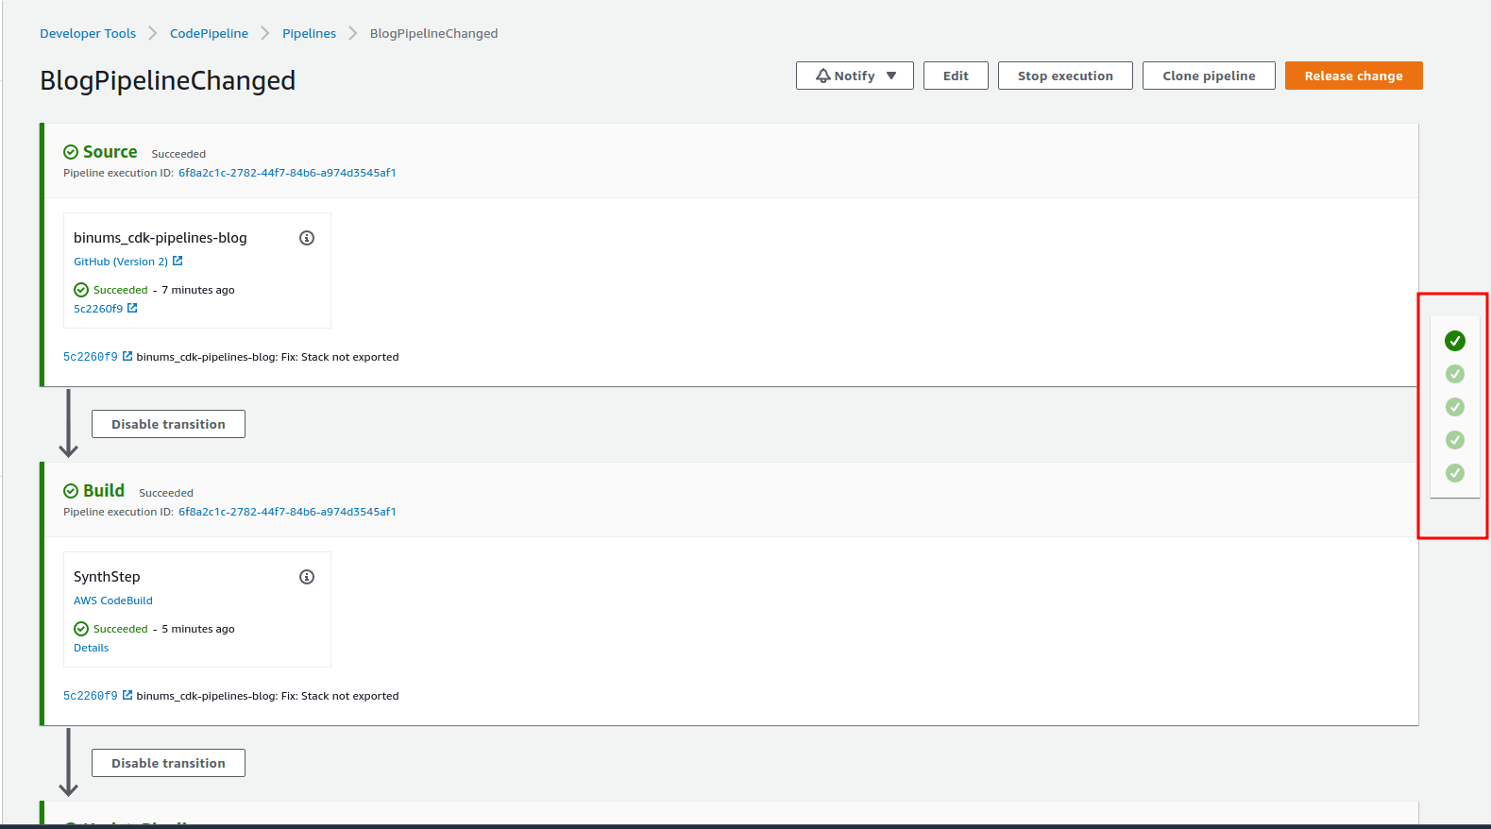Viewport: 1491px width, 829px height.
Task: Click Stop execution button
Action: [x=1065, y=76]
